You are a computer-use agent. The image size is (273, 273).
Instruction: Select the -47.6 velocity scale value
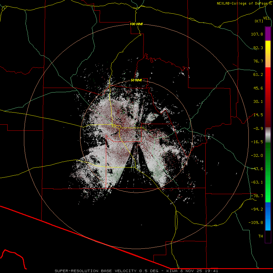257,169
